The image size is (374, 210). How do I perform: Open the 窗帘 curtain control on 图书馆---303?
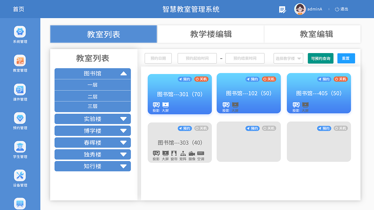[x=174, y=153]
